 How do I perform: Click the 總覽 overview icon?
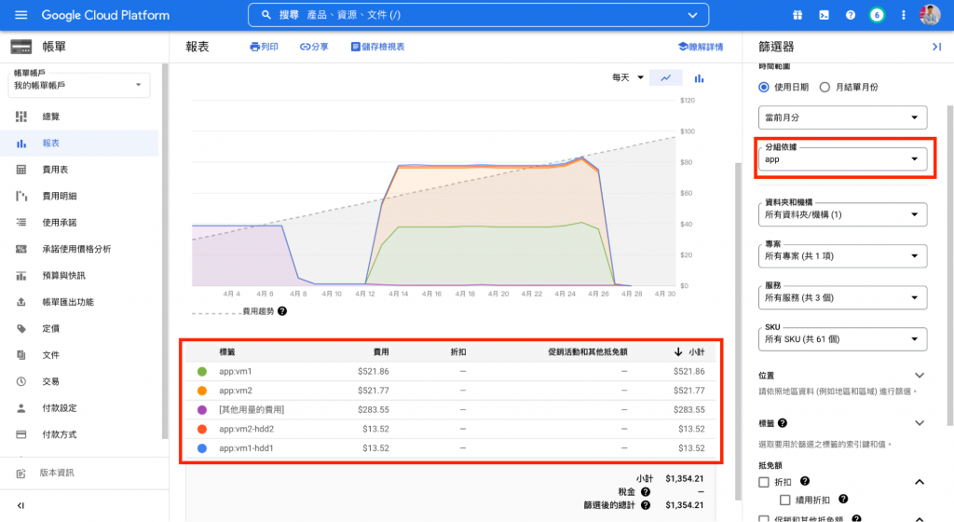[21, 117]
